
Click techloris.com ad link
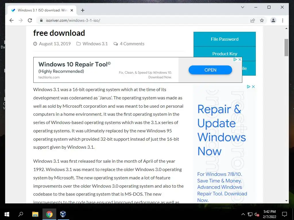(49, 77)
